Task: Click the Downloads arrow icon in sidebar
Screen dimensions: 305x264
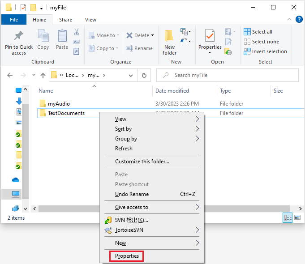Action: point(19,101)
